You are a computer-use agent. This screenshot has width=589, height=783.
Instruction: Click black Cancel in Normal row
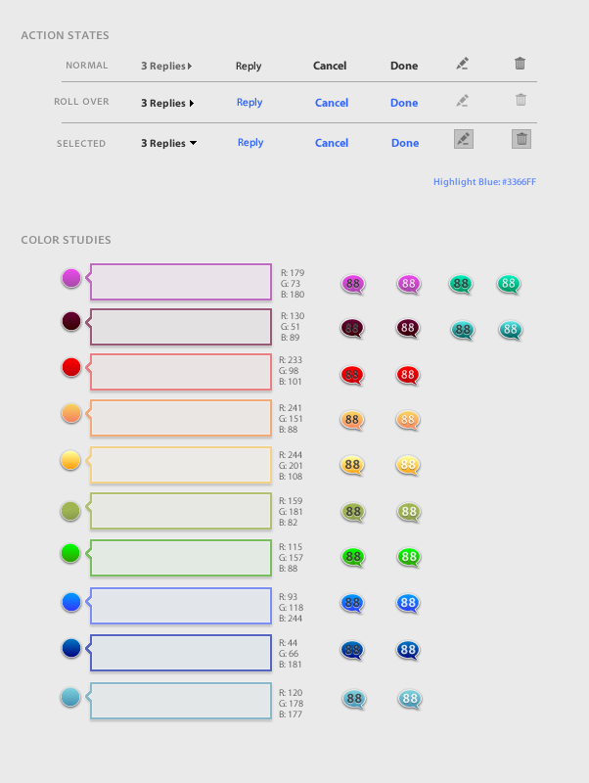330,66
